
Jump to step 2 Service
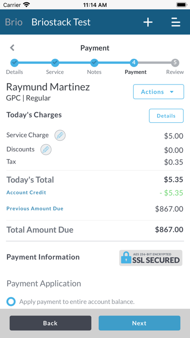coord(55,63)
